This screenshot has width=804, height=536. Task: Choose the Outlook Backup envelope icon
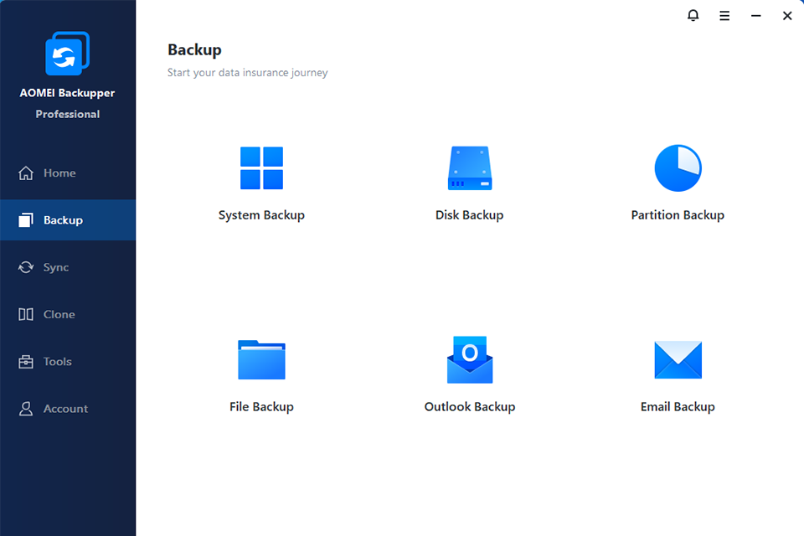coord(470,359)
